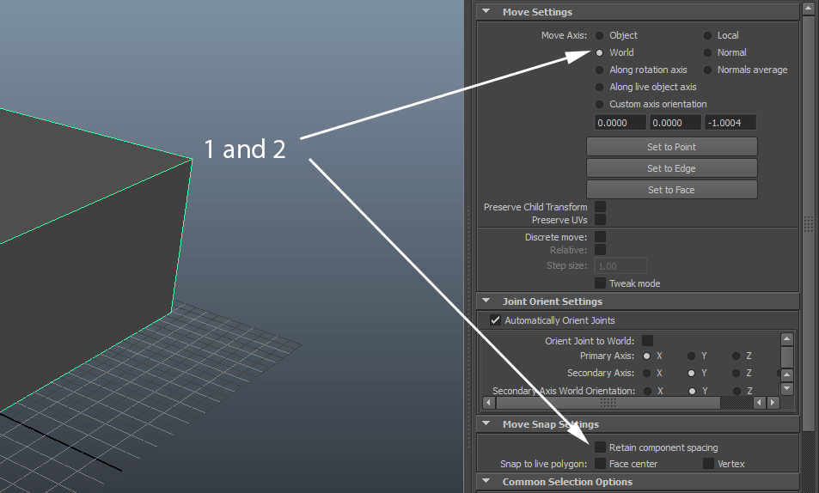Click the Set to Point button
The width and height of the screenshot is (819, 493).
(672, 147)
